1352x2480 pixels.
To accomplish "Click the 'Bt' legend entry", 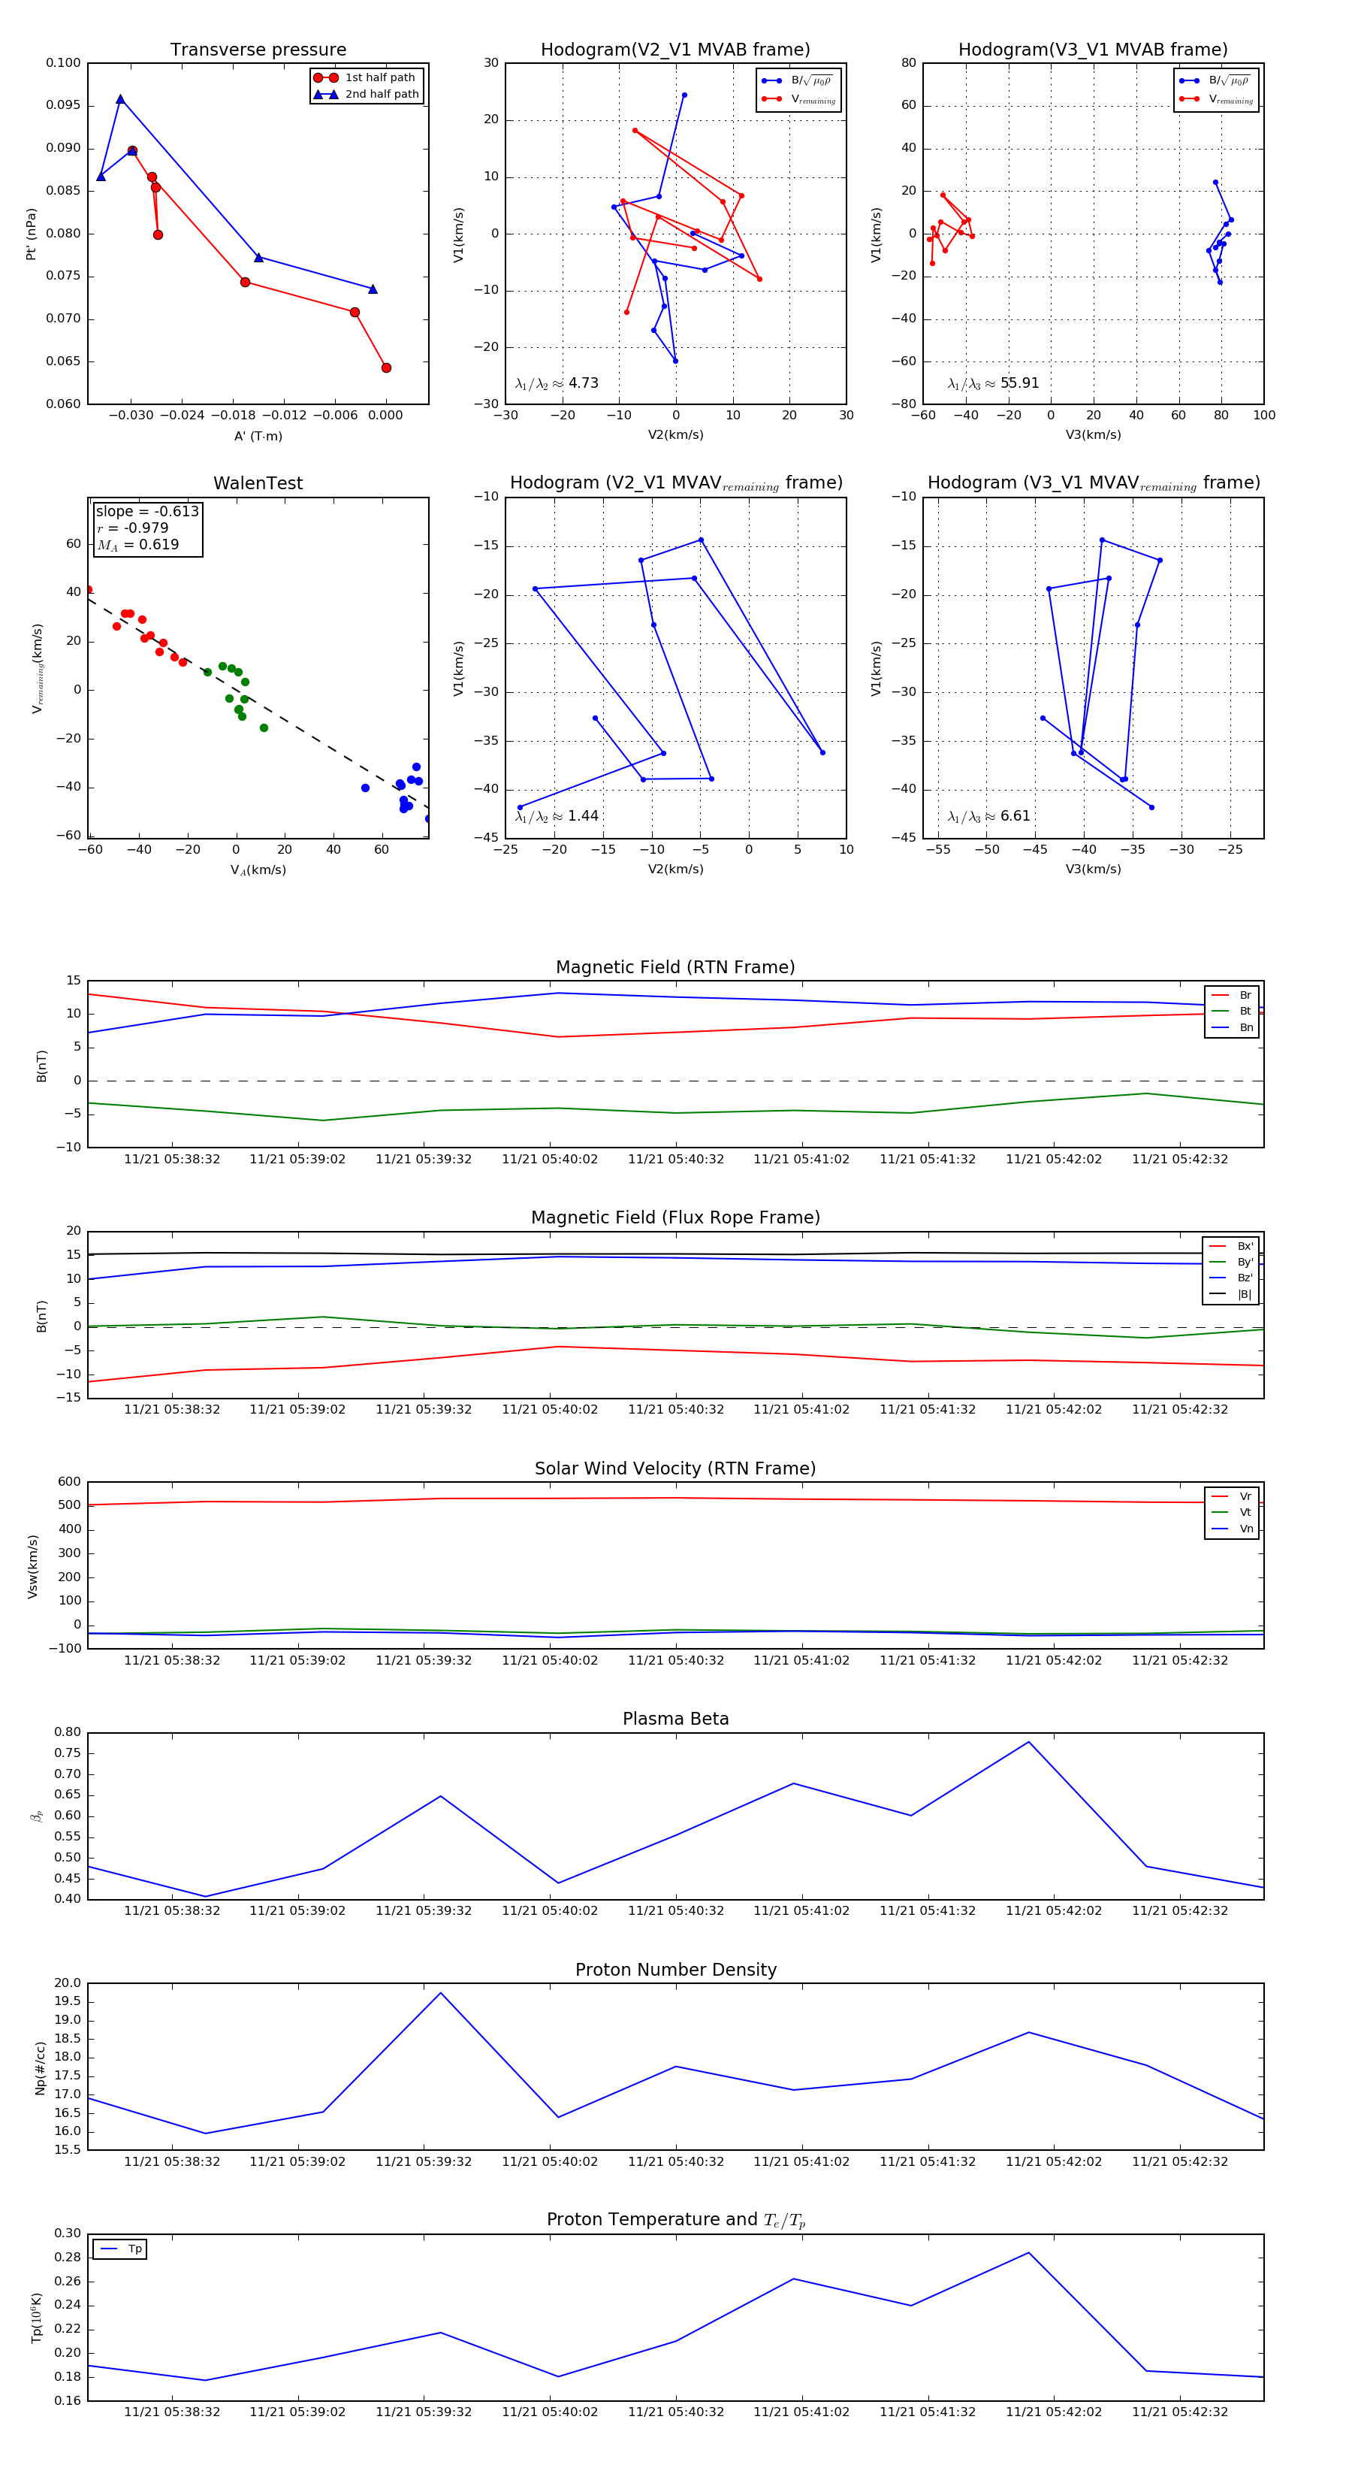I will (1232, 1012).
